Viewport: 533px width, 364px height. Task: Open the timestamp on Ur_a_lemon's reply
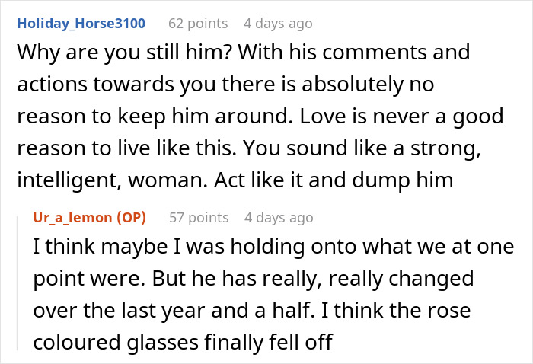[x=278, y=218]
